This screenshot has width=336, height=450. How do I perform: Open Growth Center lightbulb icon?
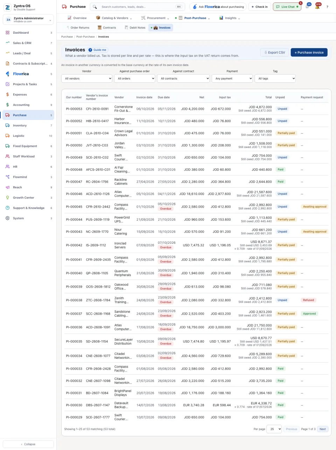7,197
